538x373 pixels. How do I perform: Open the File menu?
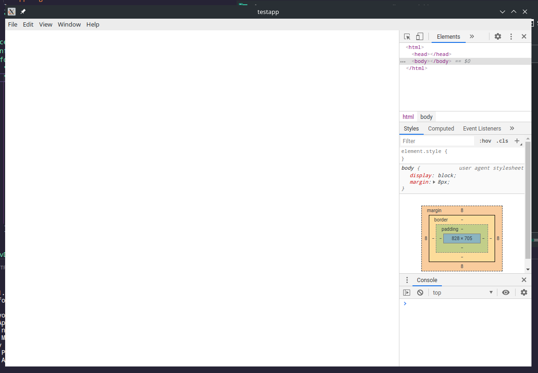click(x=13, y=24)
